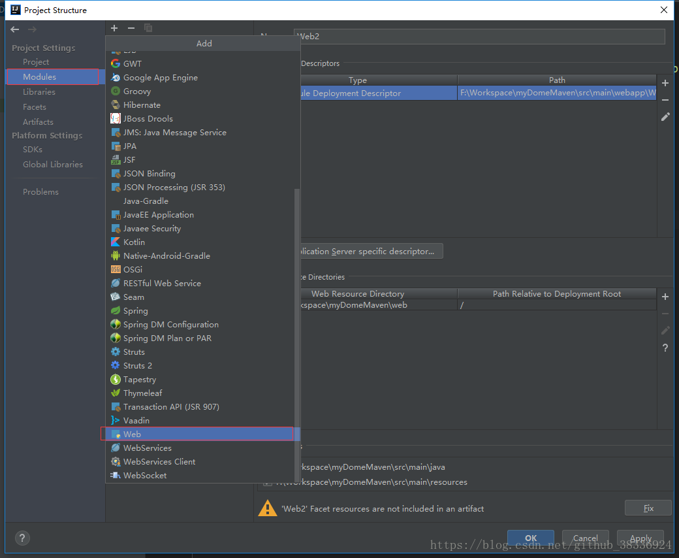This screenshot has height=558, width=679.
Task: Show Problems in the sidebar
Action: [40, 192]
